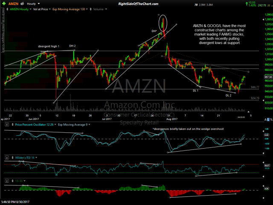Click the Exp Moving Average 130 label
This screenshot has height=205, width=273.
[69, 9]
